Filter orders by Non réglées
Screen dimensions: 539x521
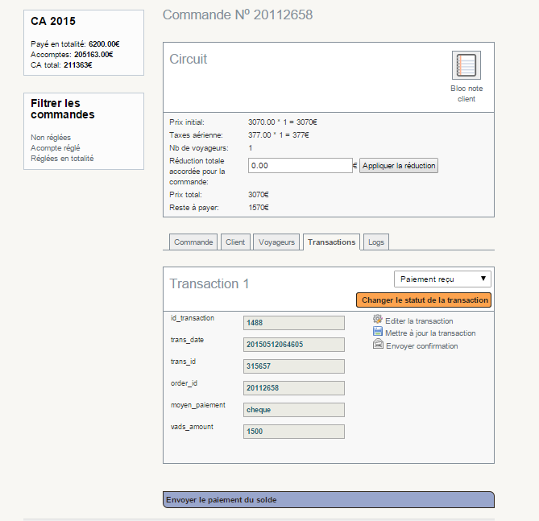pyautogui.click(x=51, y=138)
